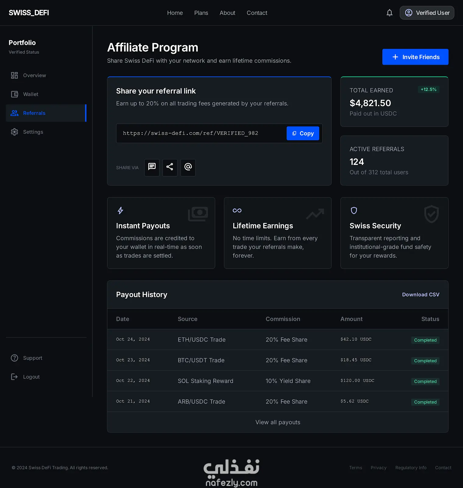Download CSV of payout history

421,295
